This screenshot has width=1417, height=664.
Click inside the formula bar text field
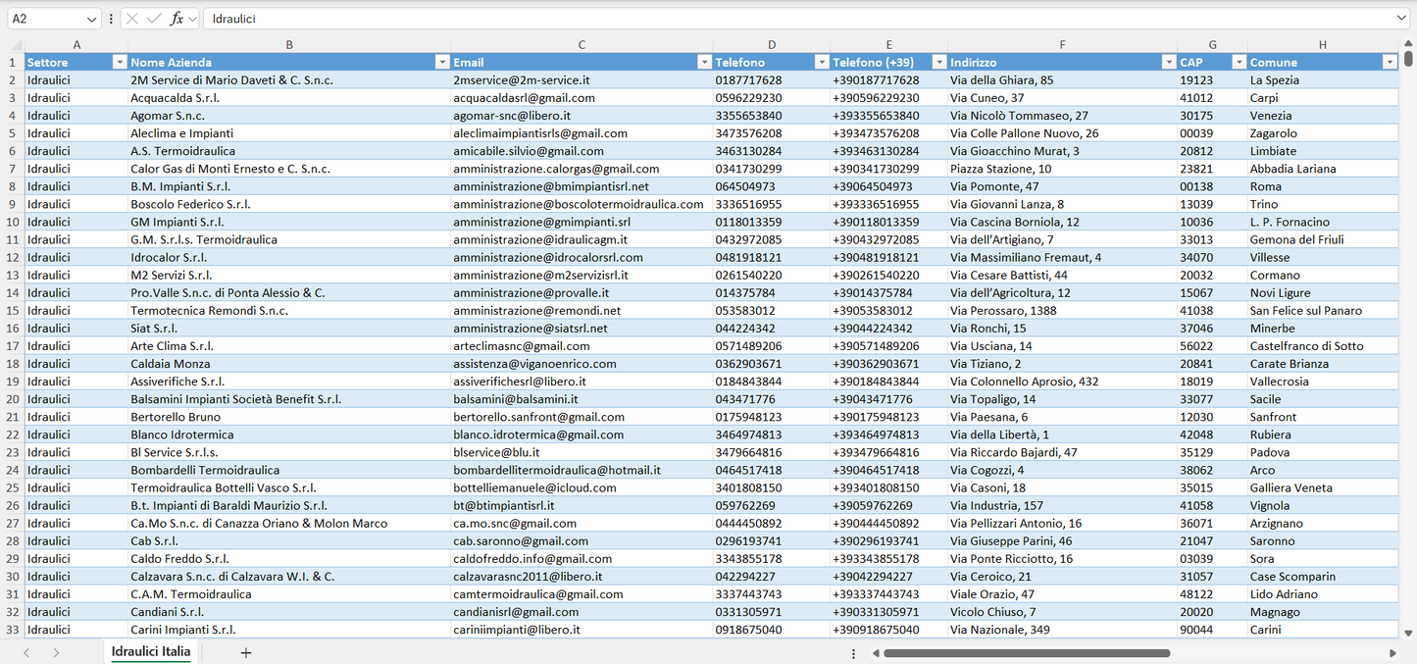pos(784,19)
